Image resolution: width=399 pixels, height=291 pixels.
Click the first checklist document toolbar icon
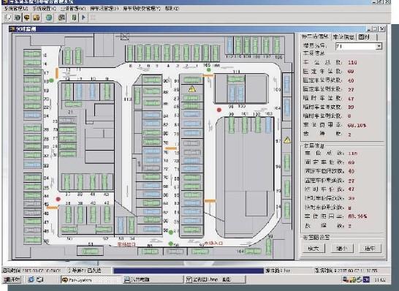8,18
